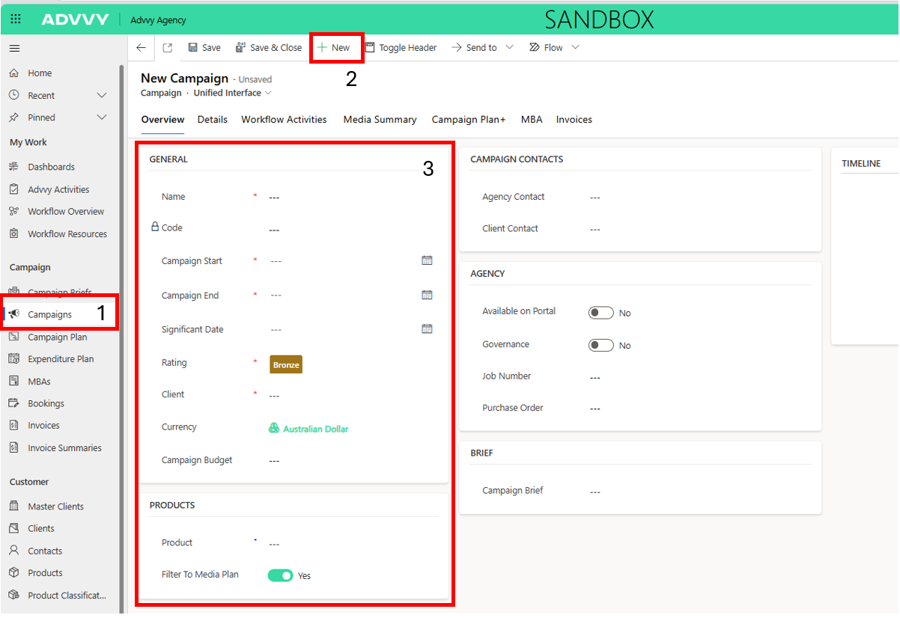Click the Home icon in sidebar

point(13,73)
